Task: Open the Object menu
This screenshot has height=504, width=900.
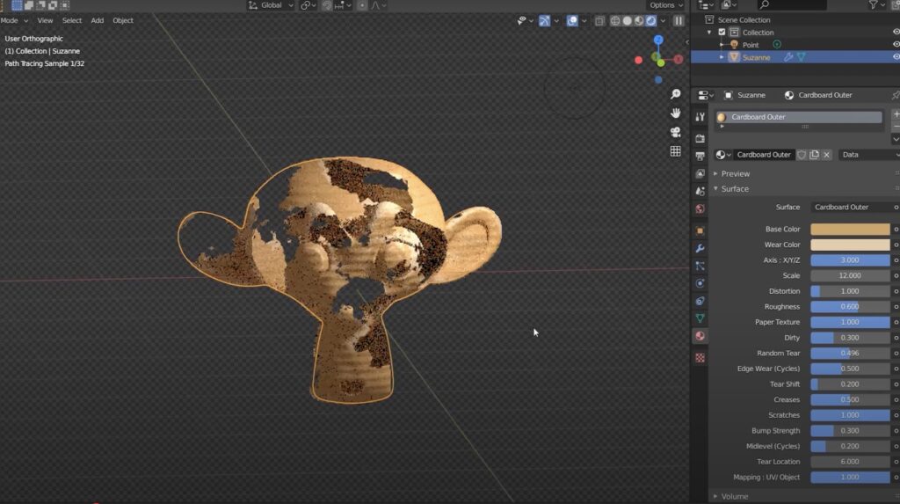Action: pyautogui.click(x=123, y=21)
